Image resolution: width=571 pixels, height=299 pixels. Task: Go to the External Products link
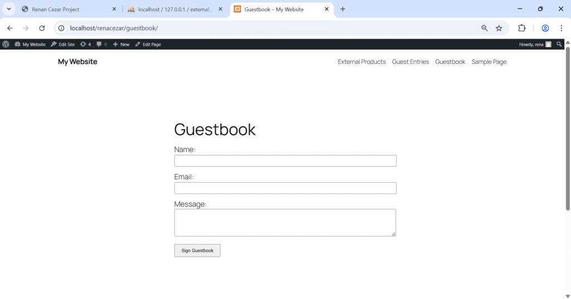tap(361, 62)
